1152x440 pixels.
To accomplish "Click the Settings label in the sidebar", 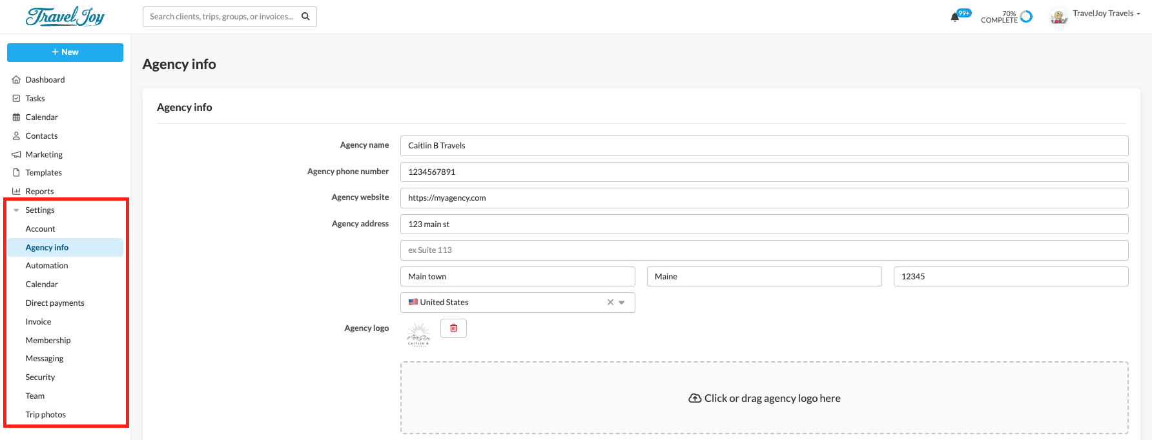I will (40, 210).
